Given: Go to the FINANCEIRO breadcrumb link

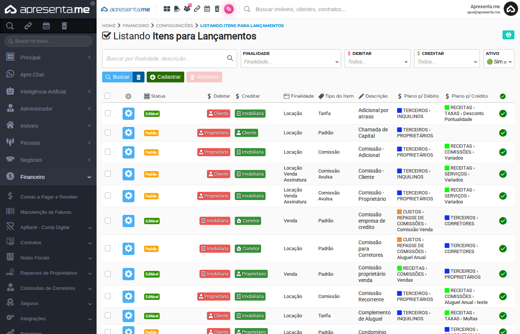Looking at the screenshot, I should pos(136,26).
